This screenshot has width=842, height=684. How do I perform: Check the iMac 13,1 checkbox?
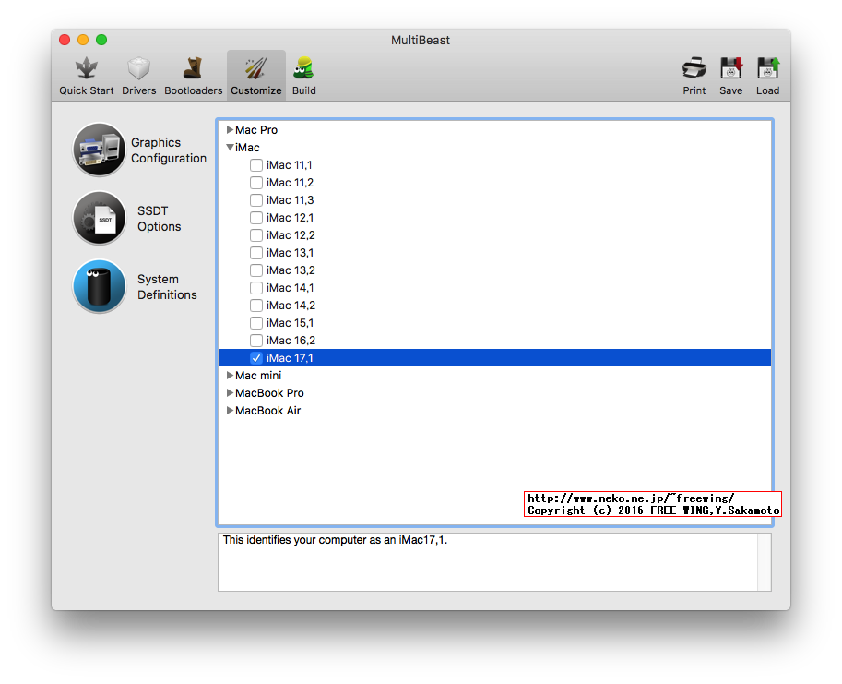pos(256,253)
